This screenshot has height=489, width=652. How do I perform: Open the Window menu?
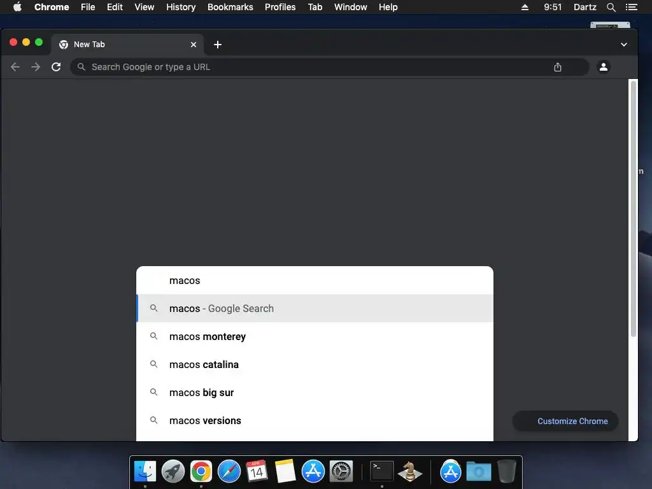tap(351, 7)
